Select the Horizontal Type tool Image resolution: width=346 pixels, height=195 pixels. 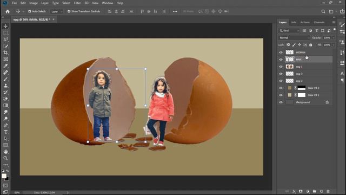(6, 132)
